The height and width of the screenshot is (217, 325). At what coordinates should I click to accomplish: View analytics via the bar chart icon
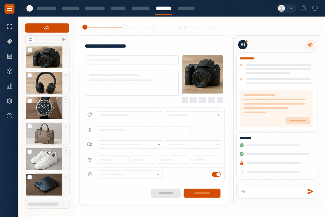click(9, 86)
